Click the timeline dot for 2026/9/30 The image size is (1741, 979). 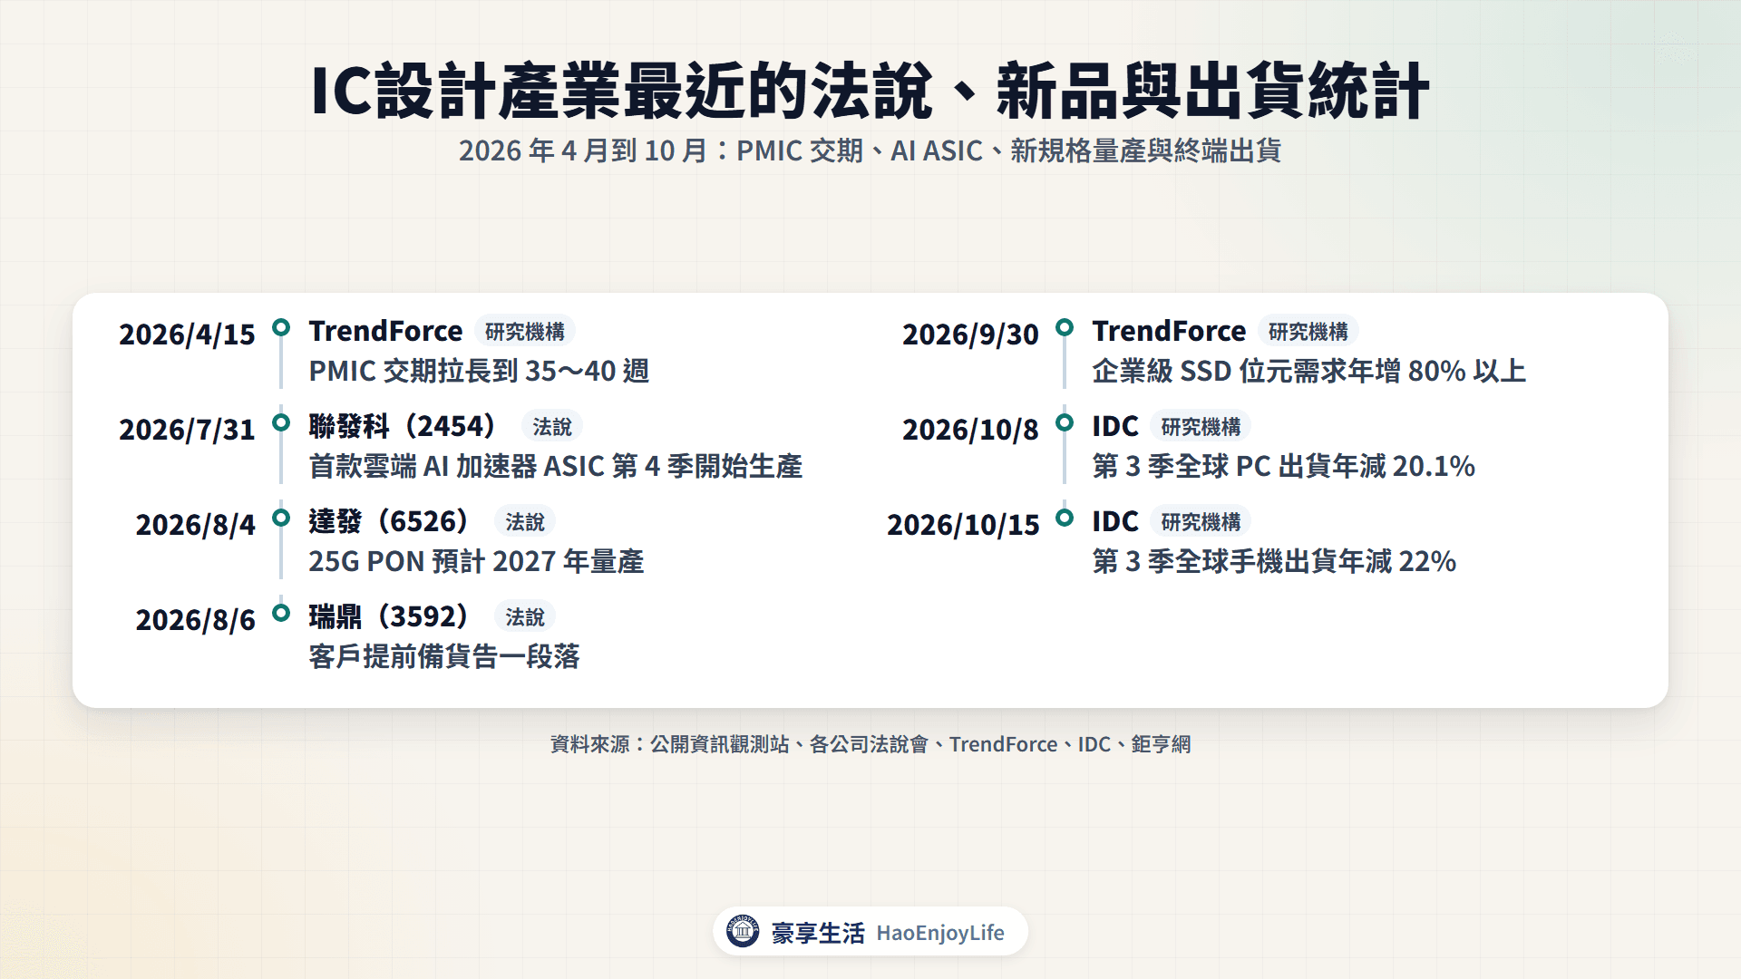tap(1065, 327)
